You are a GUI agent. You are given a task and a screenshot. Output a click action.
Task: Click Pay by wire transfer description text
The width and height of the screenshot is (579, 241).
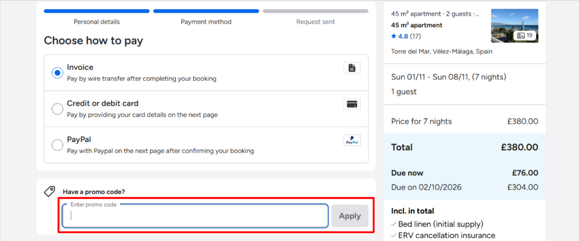pyautogui.click(x=141, y=79)
